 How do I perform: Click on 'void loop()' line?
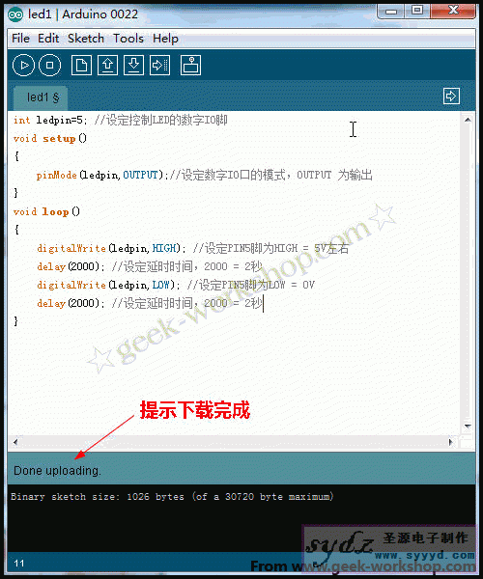pos(46,211)
